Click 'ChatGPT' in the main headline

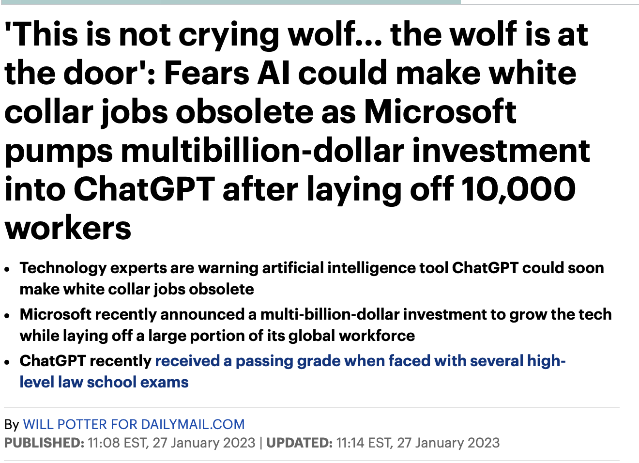[x=144, y=189]
